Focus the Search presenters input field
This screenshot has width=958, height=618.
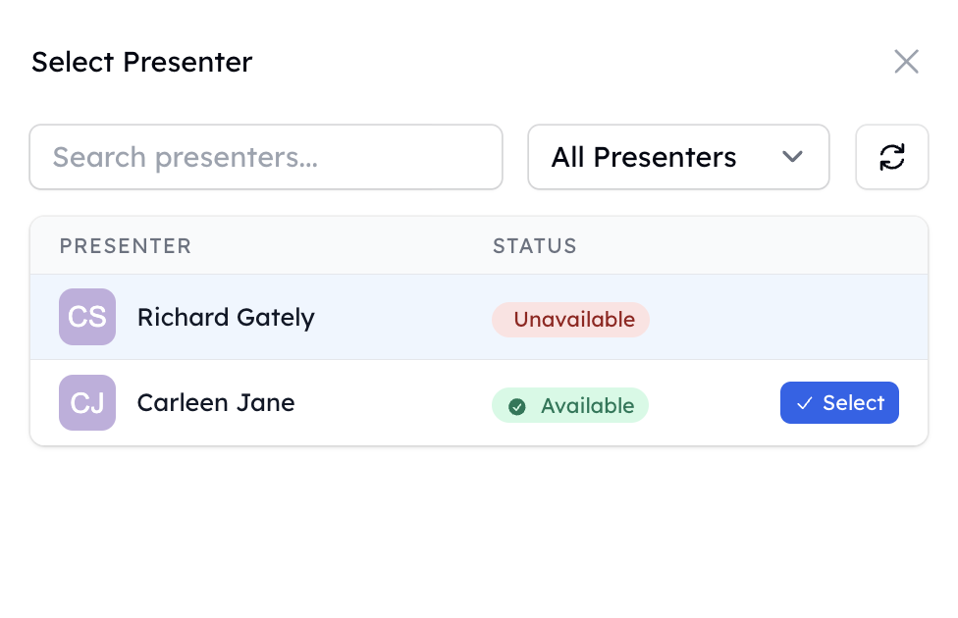(x=266, y=157)
